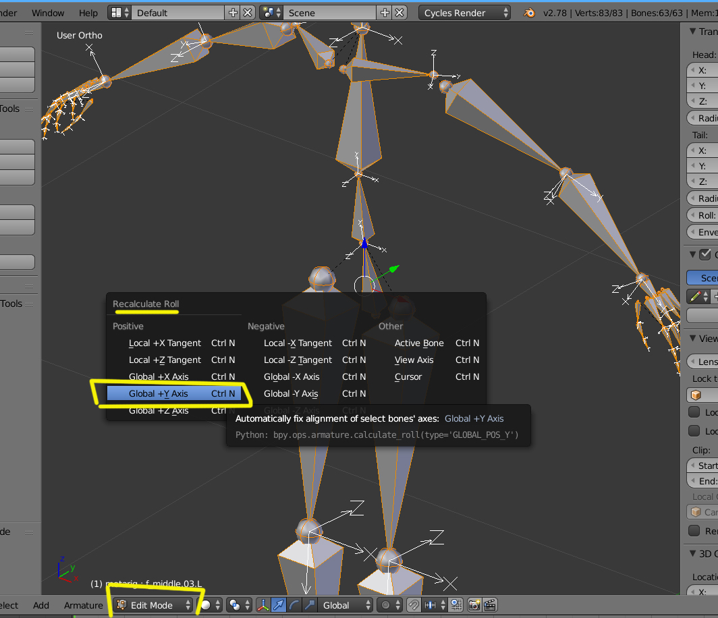Select the translate manipulator arrow

pyautogui.click(x=279, y=605)
